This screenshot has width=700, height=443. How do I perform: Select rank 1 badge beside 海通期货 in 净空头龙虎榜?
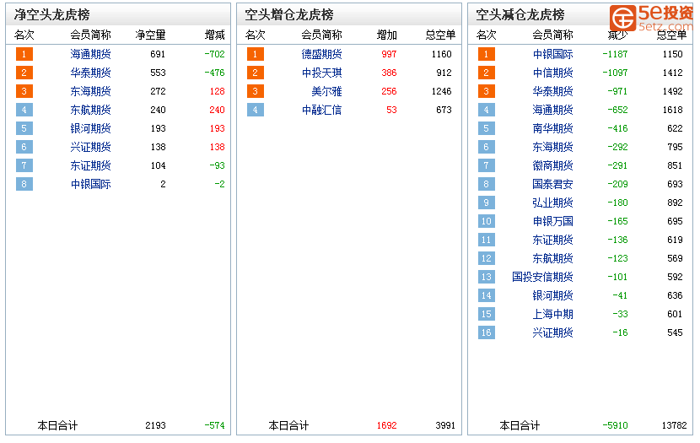coord(24,55)
